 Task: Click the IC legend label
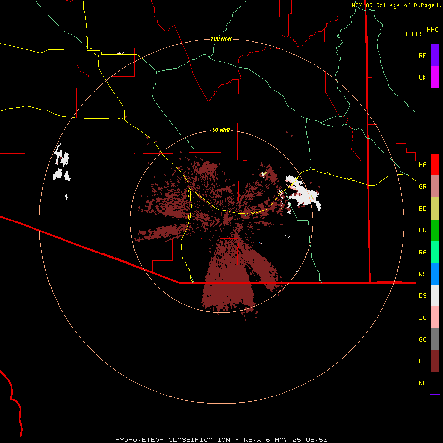click(422, 318)
